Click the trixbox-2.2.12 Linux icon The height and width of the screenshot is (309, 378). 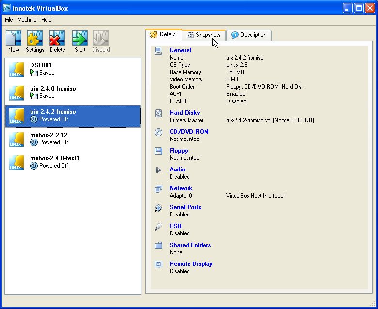click(16, 139)
